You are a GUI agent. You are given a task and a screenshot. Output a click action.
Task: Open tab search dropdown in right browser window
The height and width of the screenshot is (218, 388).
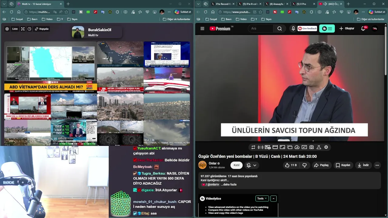[198, 4]
